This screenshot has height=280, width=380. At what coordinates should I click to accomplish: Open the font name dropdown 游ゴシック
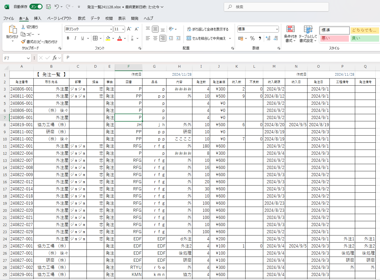pyautogui.click(x=111, y=29)
